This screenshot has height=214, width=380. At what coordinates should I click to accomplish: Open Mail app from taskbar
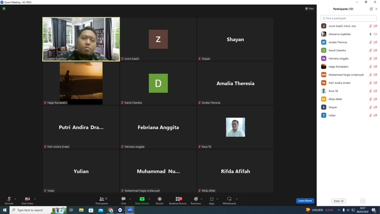[100, 210]
